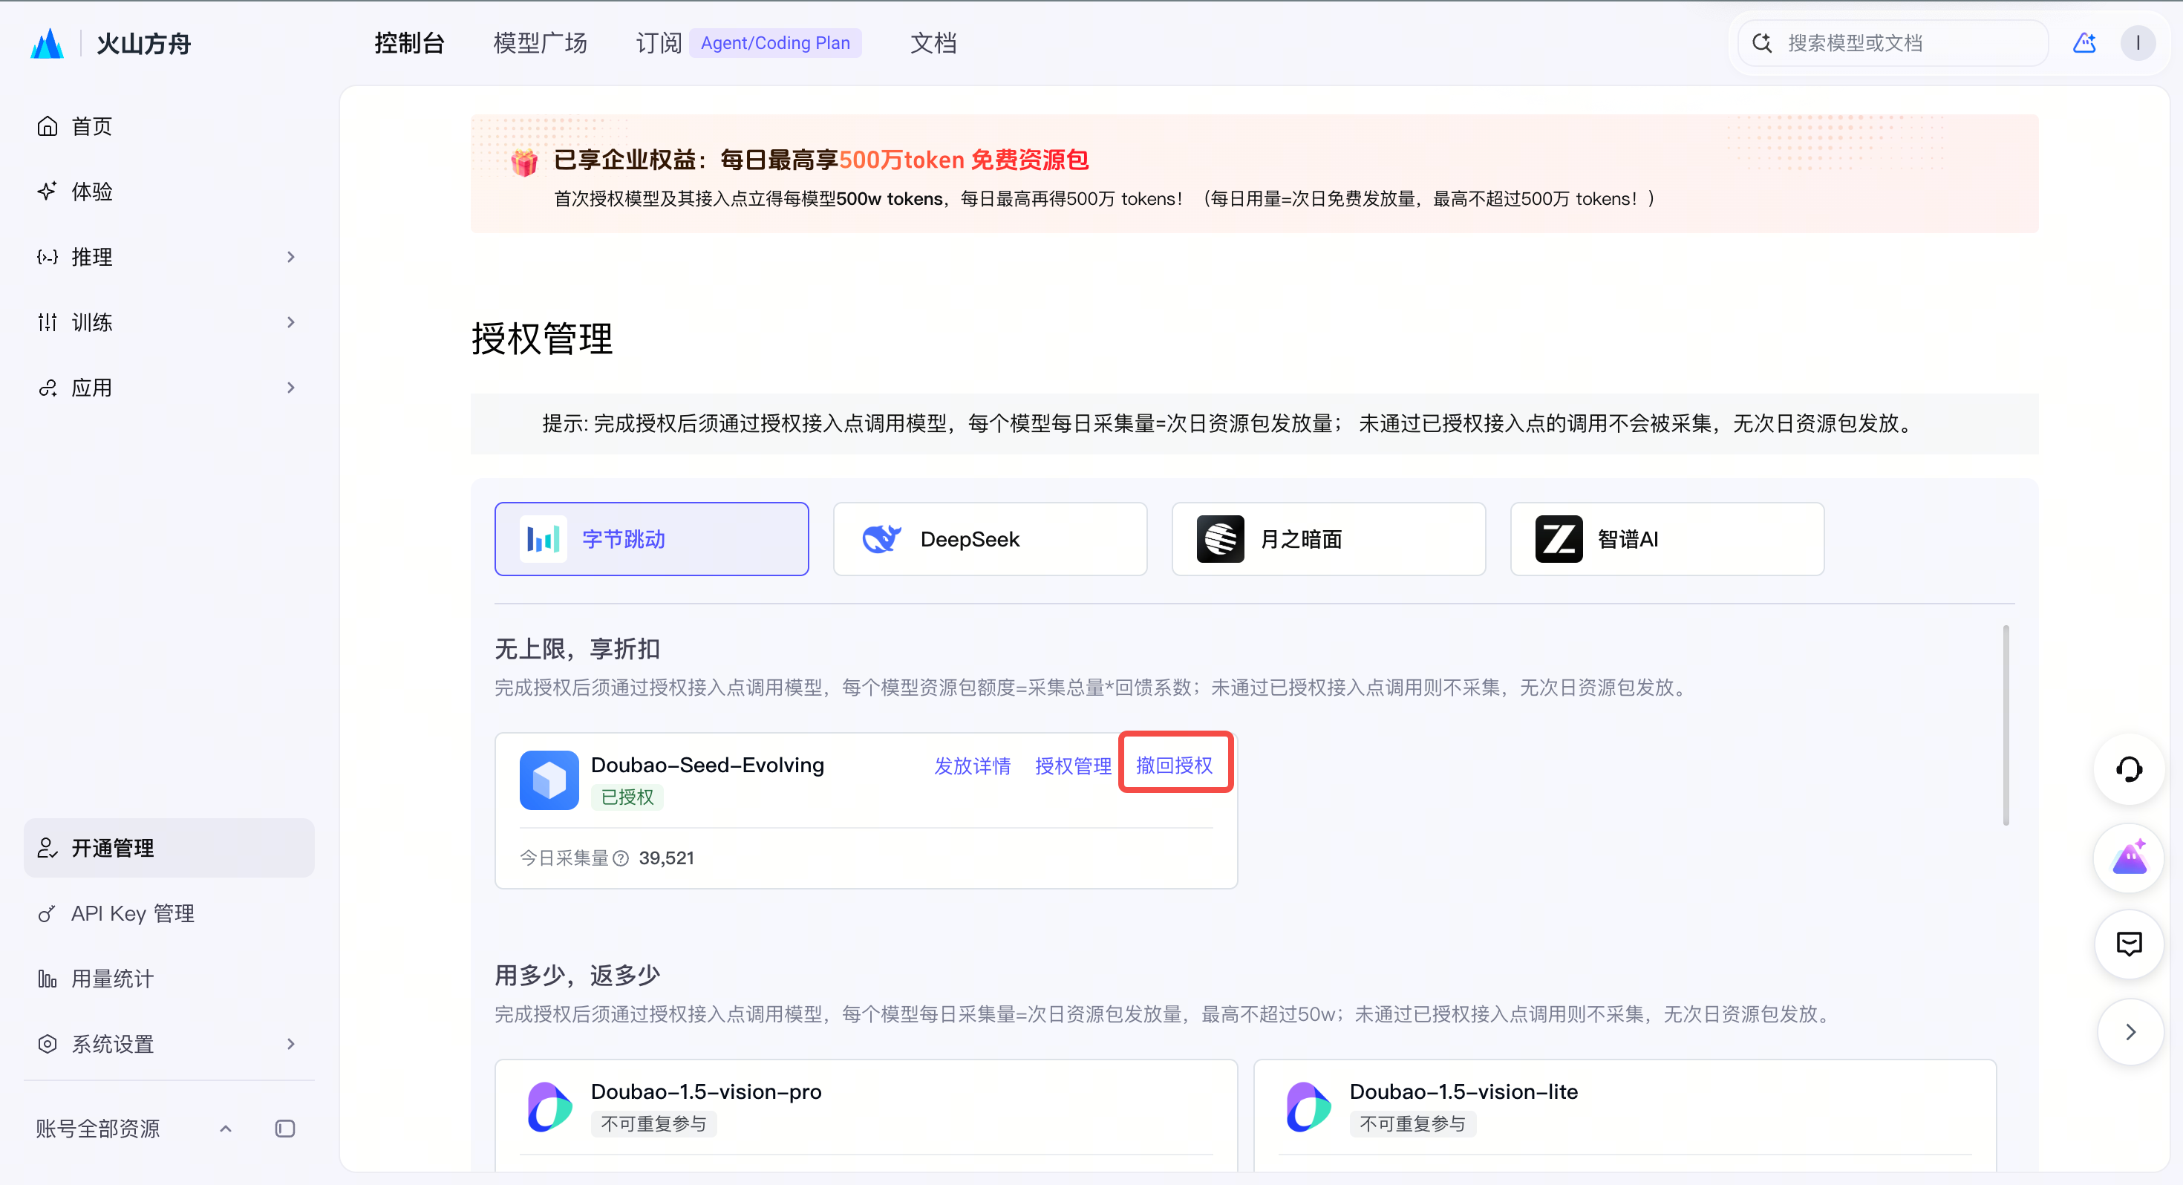This screenshot has width=2183, height=1185.
Task: Open 模型广场 in top navigation
Action: tap(540, 43)
